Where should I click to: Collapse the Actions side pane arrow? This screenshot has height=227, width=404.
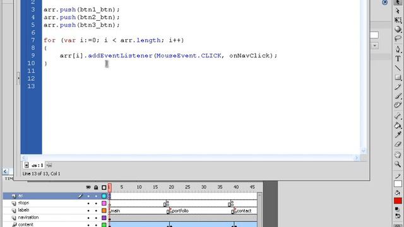coord(18,78)
